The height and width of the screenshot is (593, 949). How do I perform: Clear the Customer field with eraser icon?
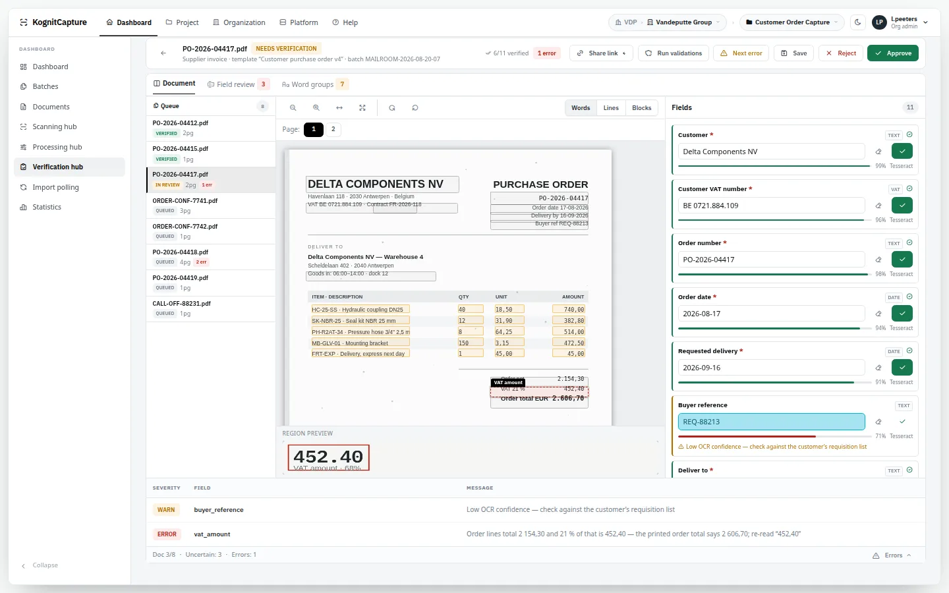(x=878, y=152)
